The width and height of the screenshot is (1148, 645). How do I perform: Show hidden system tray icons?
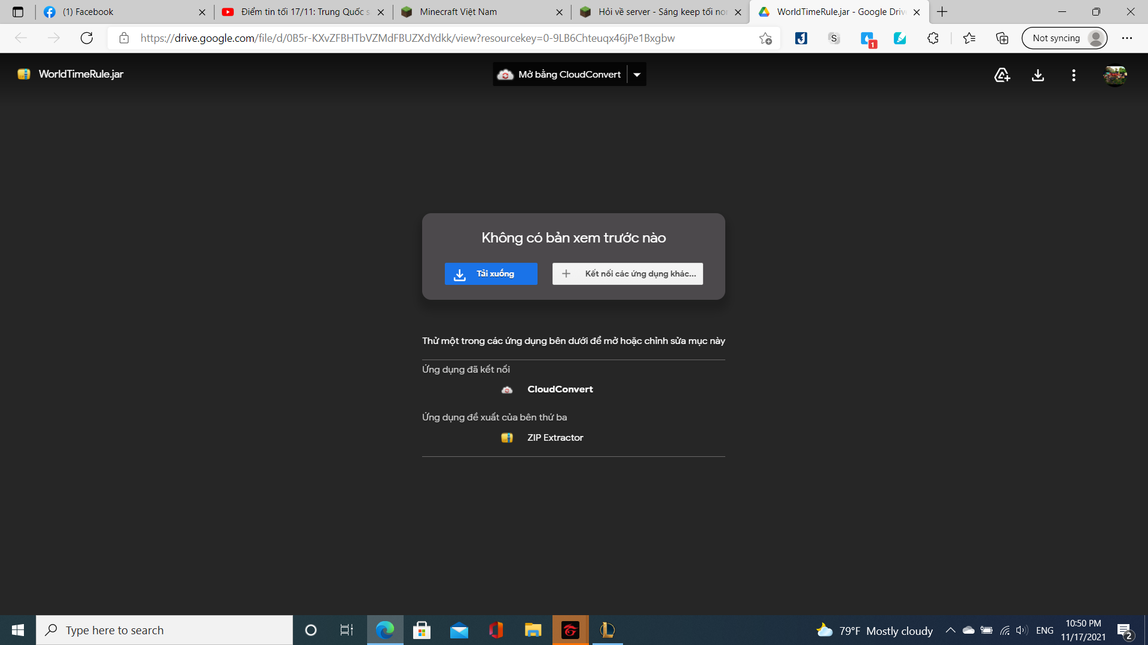[x=950, y=630]
